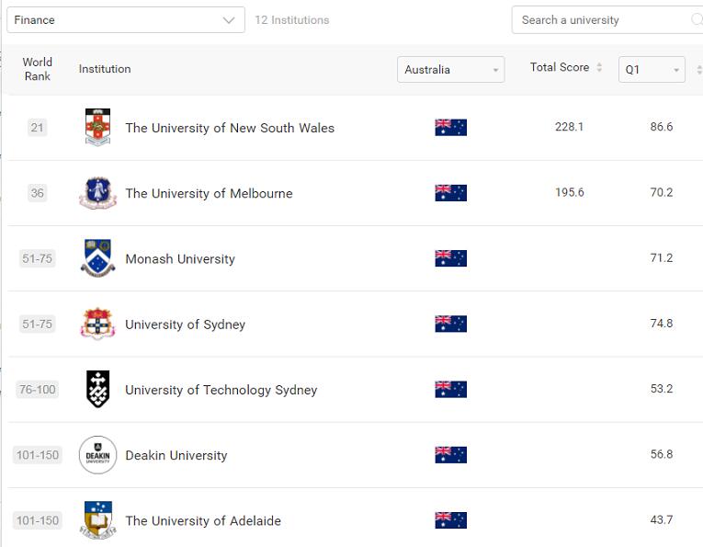Click the University of Technology Sydney logo
Image resolution: width=703 pixels, height=547 pixels.
tap(97, 389)
